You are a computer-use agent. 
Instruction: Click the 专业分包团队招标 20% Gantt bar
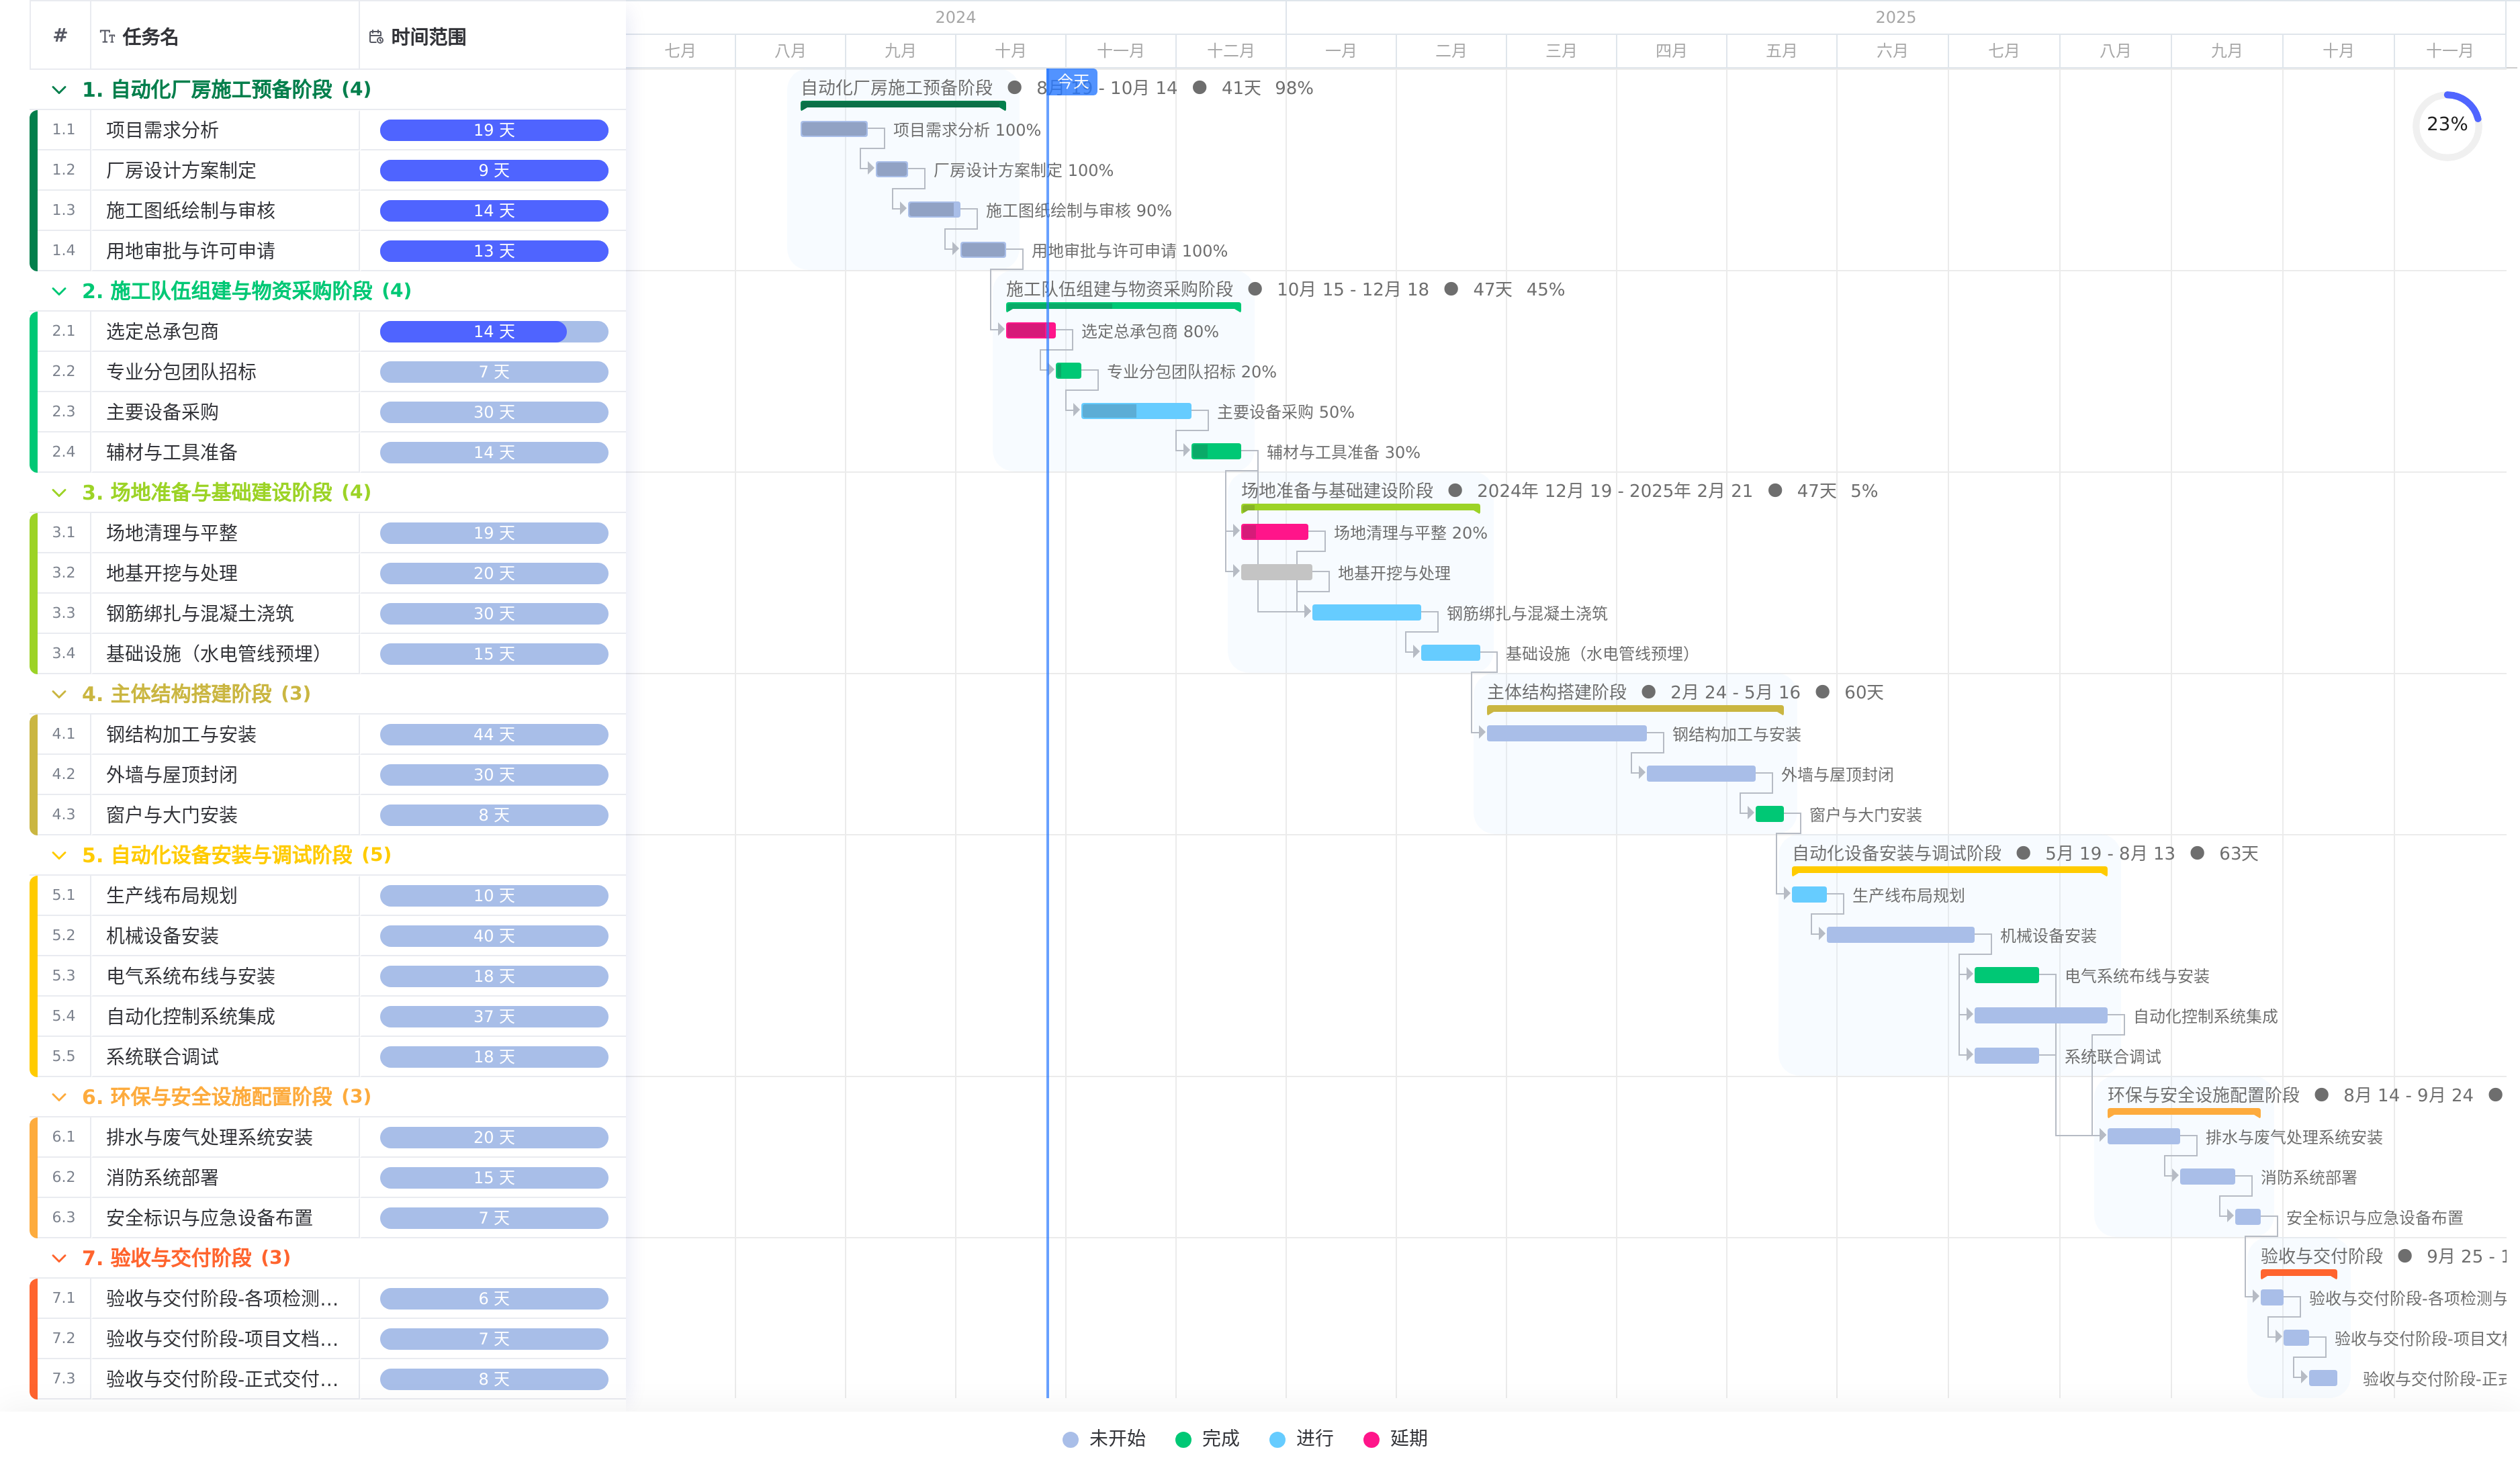(x=1068, y=371)
